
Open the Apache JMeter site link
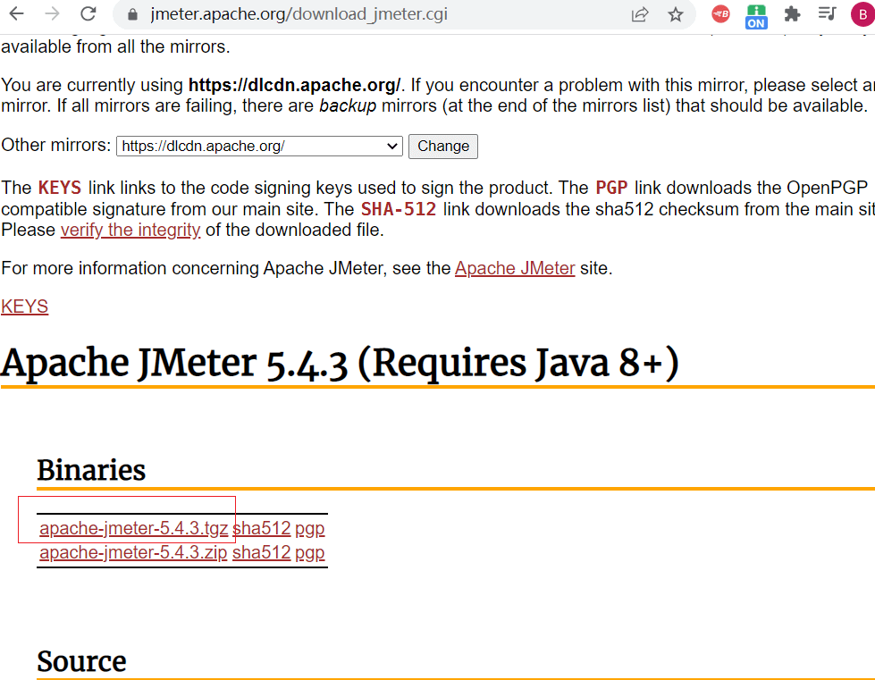515,268
